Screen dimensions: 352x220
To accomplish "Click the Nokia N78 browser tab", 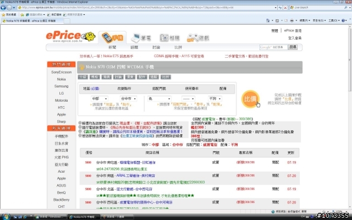I will (x=31, y=21).
